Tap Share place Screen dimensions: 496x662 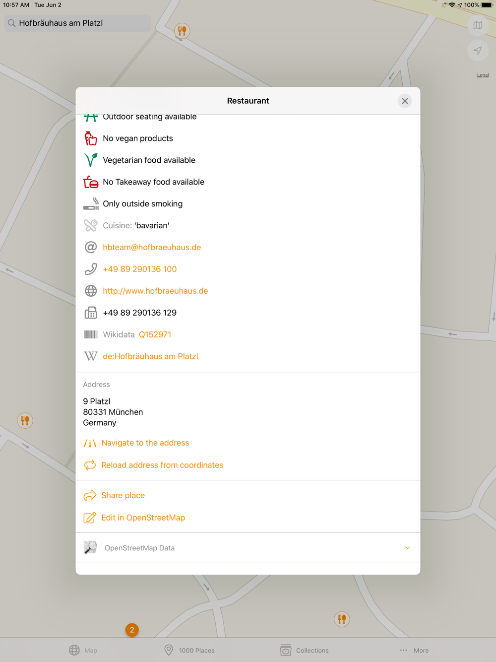click(x=123, y=495)
